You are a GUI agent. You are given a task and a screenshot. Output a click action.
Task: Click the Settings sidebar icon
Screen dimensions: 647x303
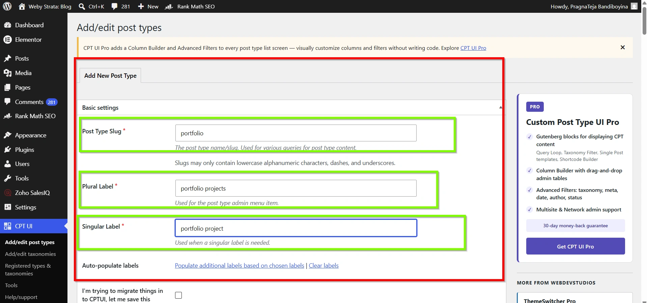[7, 207]
